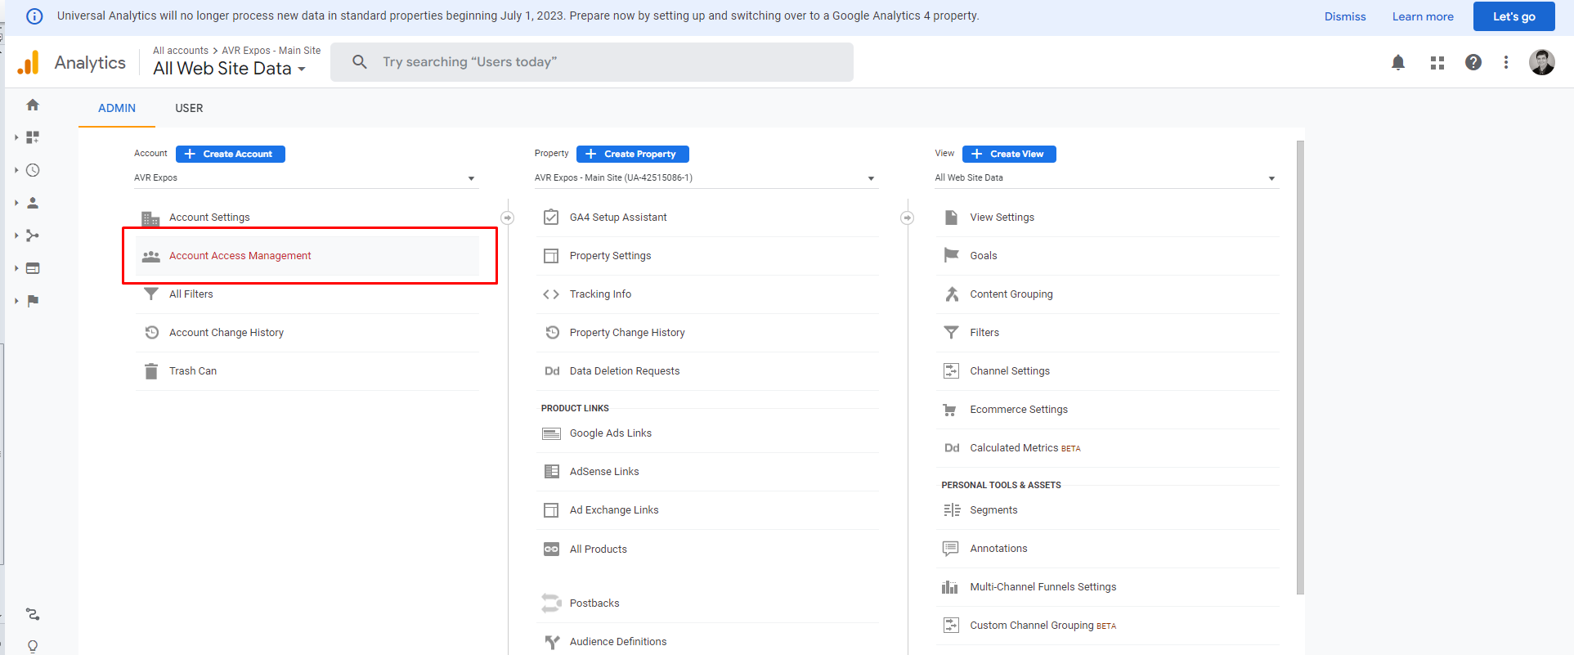Click the GA4 Setup Assistant checkbox icon
The image size is (1574, 655).
(551, 217)
